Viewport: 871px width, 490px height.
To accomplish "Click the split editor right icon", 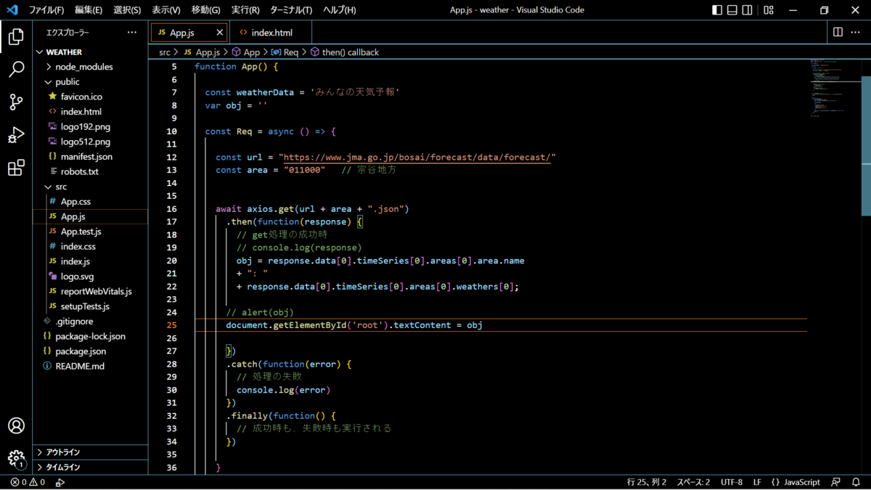I will [x=838, y=32].
